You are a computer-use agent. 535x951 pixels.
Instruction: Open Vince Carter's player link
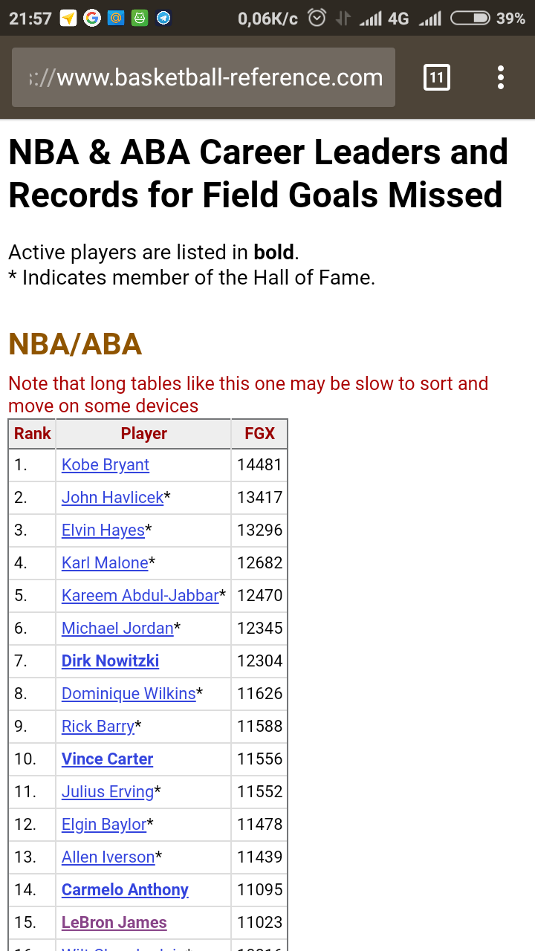107,759
